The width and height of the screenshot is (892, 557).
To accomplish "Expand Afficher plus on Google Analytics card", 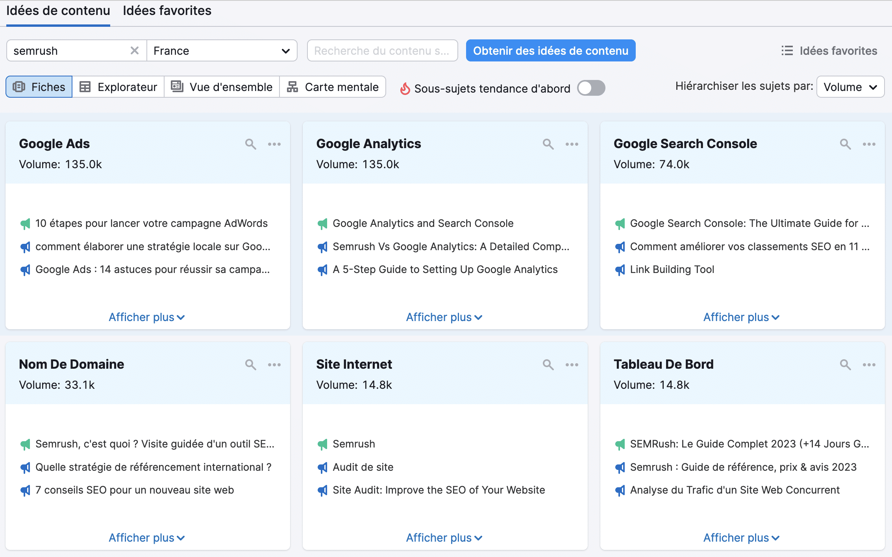I will click(444, 317).
